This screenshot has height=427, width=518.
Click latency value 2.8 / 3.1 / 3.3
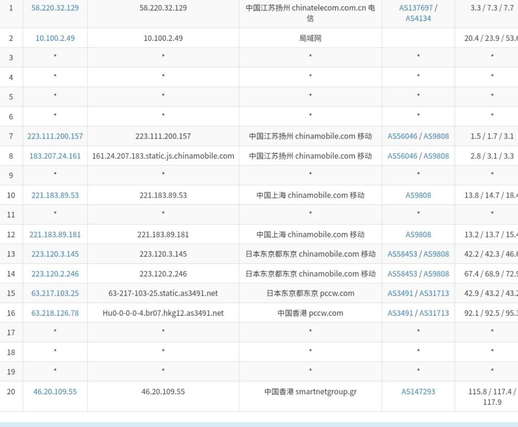(492, 156)
